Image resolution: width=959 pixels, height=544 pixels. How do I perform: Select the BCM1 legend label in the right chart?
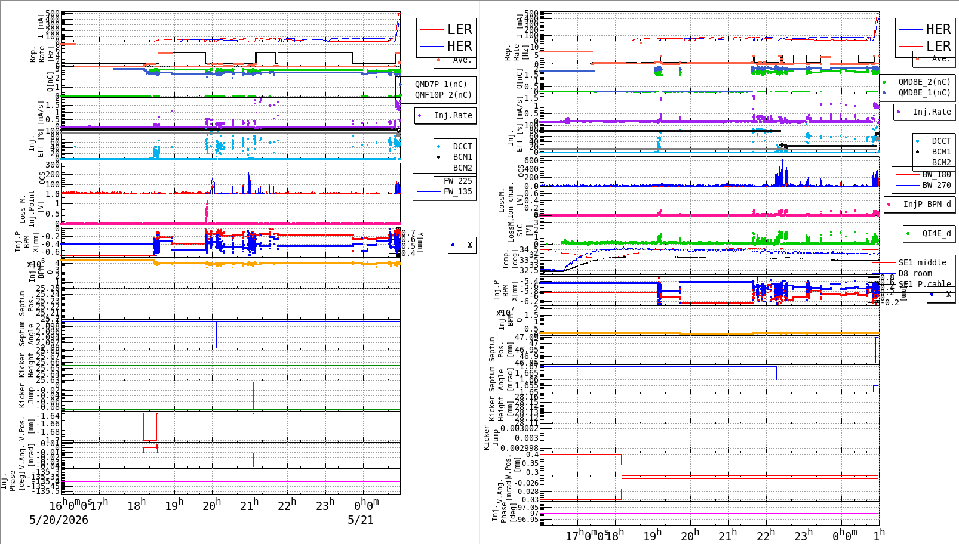941,152
